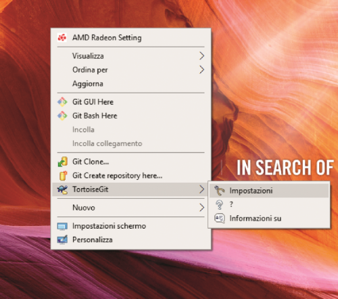Click the Informazioni su card icon
The image size is (338, 299).
220,218
